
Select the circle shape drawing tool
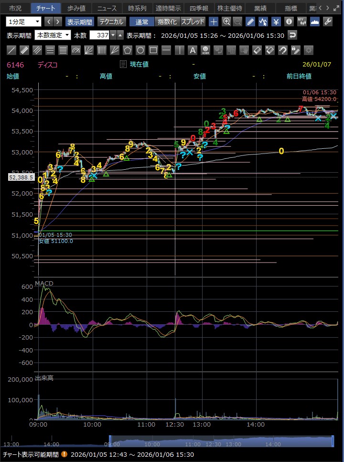tap(140, 50)
